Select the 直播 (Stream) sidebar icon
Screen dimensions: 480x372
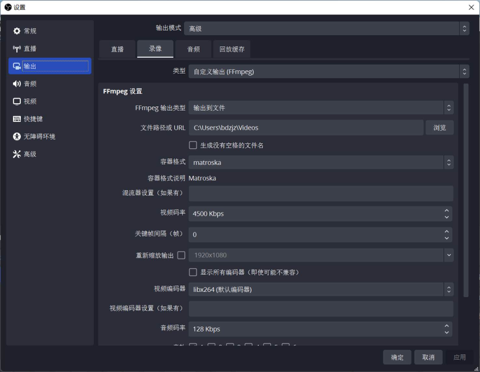17,48
